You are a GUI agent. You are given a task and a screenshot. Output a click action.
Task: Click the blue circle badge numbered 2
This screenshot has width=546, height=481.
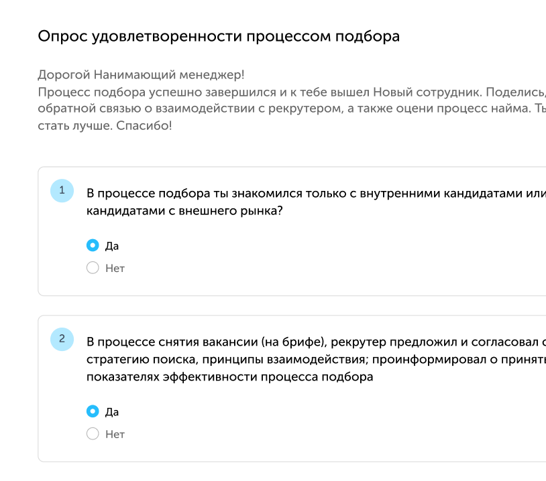click(62, 339)
